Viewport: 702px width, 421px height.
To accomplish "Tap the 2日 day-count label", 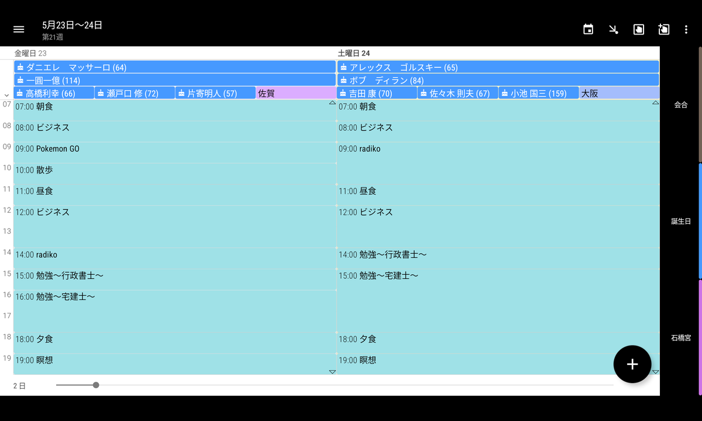I will click(x=19, y=385).
